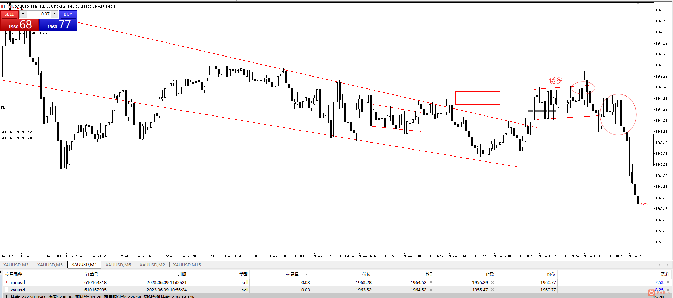
Task: Click the SELL button
Action: coord(9,14)
